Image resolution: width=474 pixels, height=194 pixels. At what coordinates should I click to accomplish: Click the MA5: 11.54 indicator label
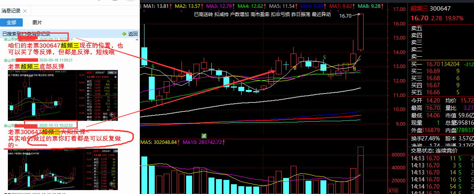coord(283,6)
